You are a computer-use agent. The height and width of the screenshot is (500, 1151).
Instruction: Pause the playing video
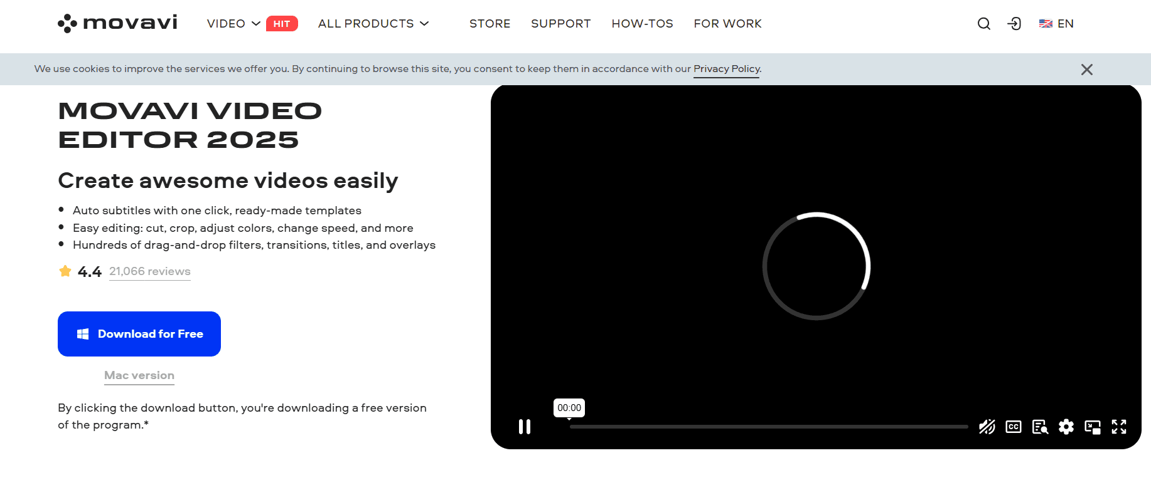(525, 427)
